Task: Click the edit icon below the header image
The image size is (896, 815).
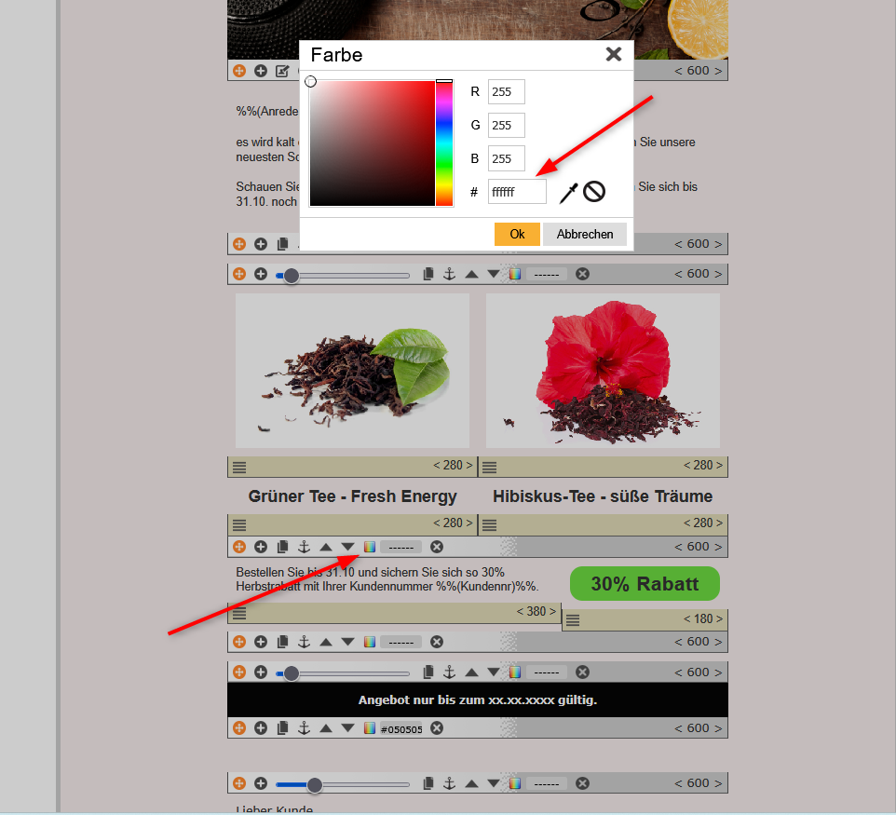Action: tap(282, 71)
